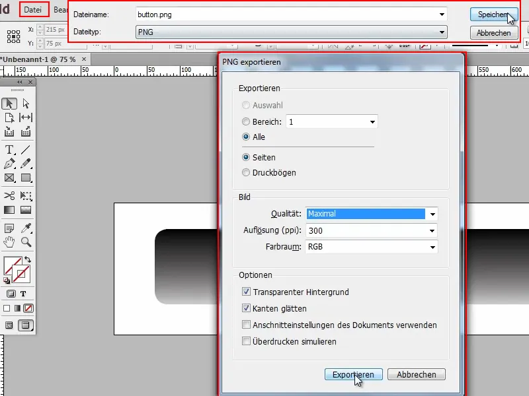Select the Line tool
Image resolution: width=529 pixels, height=396 pixels.
click(26, 150)
